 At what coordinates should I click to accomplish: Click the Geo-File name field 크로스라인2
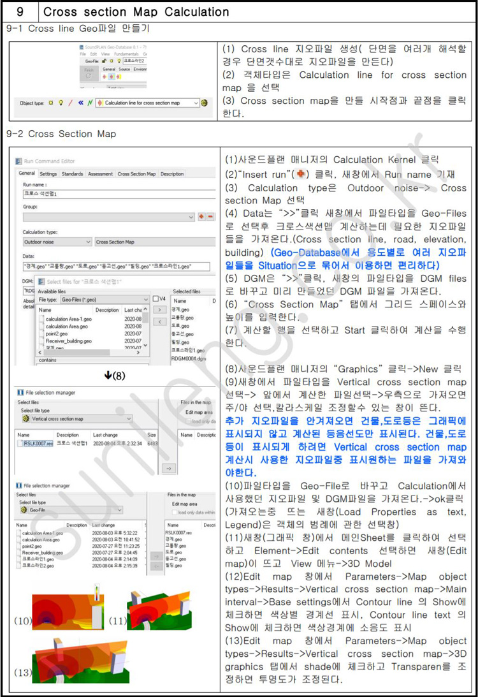(135, 61)
